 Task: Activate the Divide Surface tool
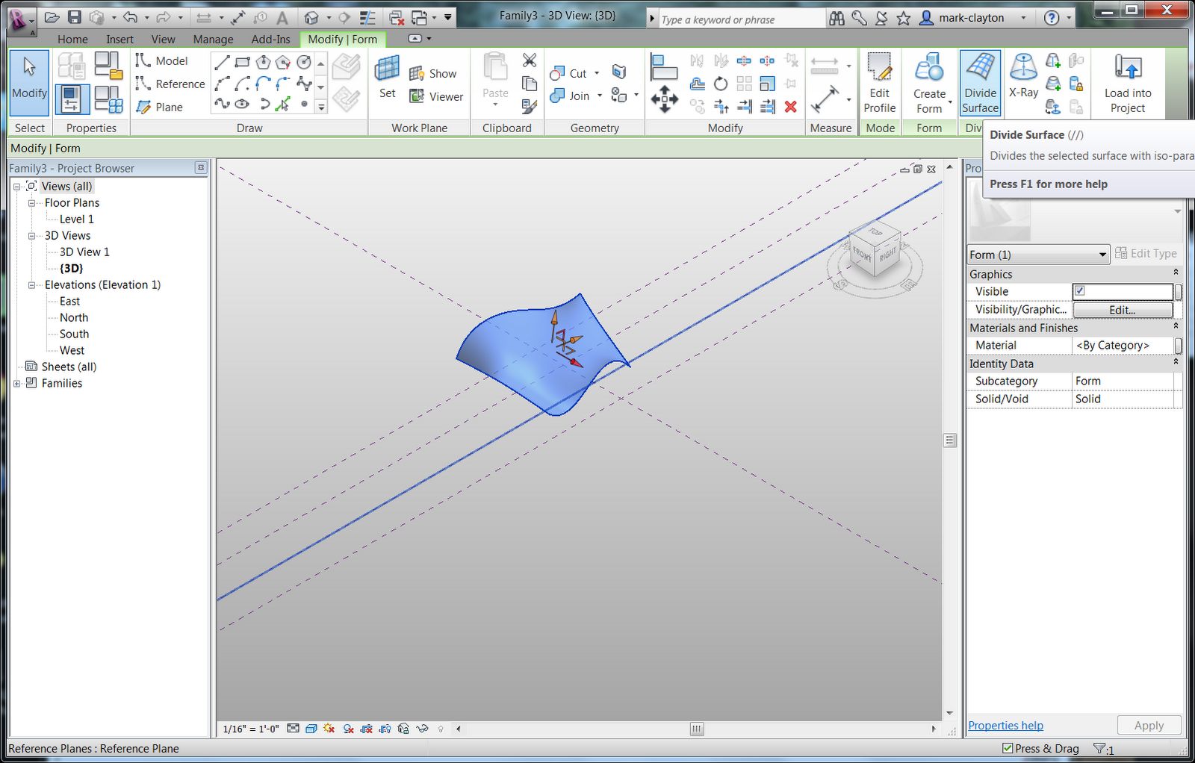(x=979, y=82)
